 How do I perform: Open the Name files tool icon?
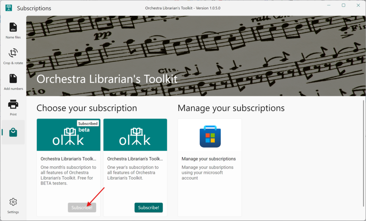(13, 28)
